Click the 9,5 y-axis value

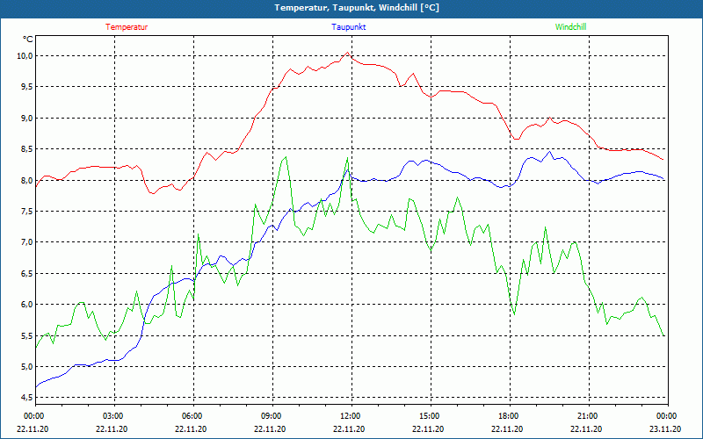coord(26,87)
